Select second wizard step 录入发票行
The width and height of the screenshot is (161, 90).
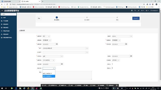(x=87, y=17)
